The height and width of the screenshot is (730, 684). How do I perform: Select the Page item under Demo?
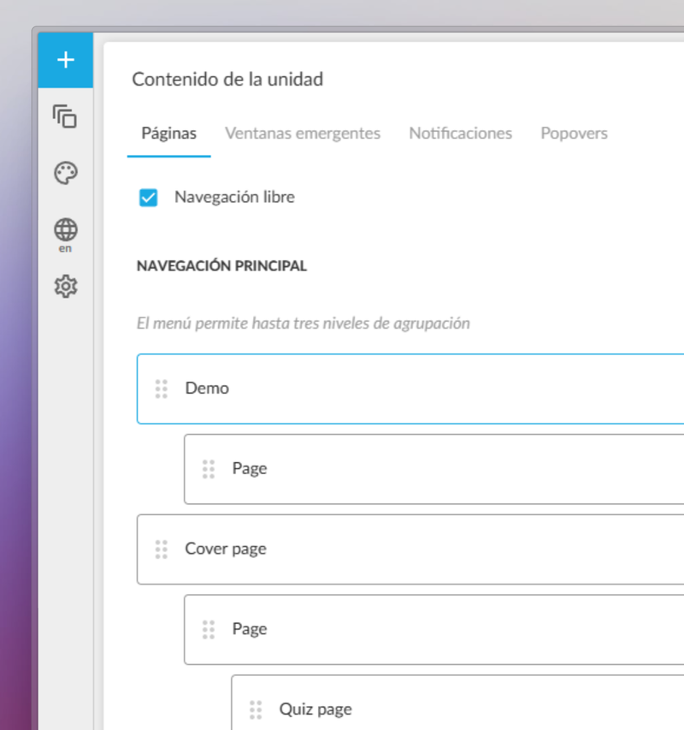click(x=433, y=469)
